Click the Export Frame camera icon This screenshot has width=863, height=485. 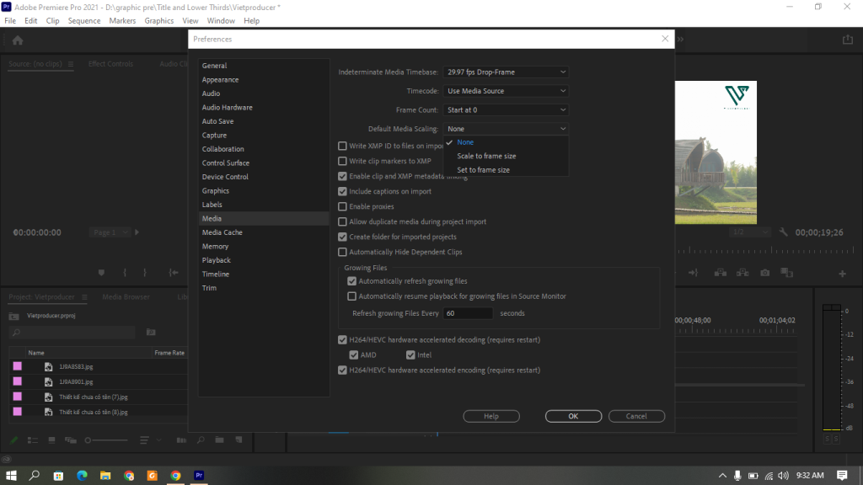[x=764, y=273]
